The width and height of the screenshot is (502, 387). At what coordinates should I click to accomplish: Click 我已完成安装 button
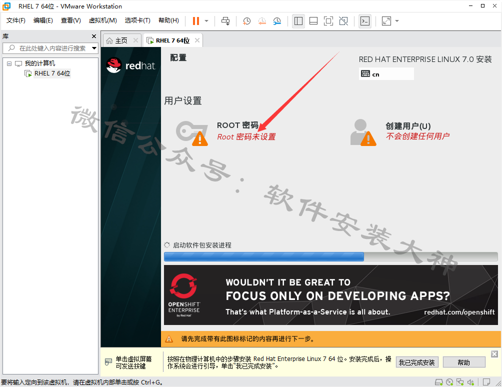[x=417, y=362]
